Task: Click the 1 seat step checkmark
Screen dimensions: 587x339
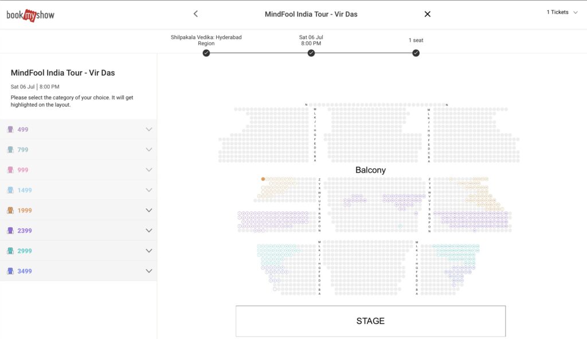Action: (x=416, y=53)
